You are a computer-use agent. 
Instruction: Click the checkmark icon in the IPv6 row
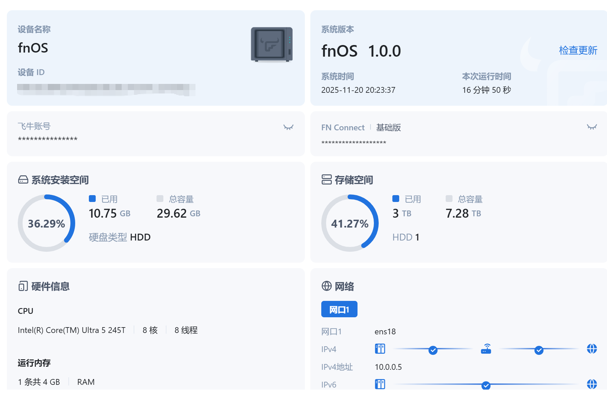[x=486, y=385]
